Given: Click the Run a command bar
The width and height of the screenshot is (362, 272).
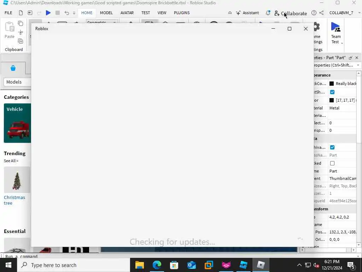Looking at the screenshot, I should coord(180,256).
